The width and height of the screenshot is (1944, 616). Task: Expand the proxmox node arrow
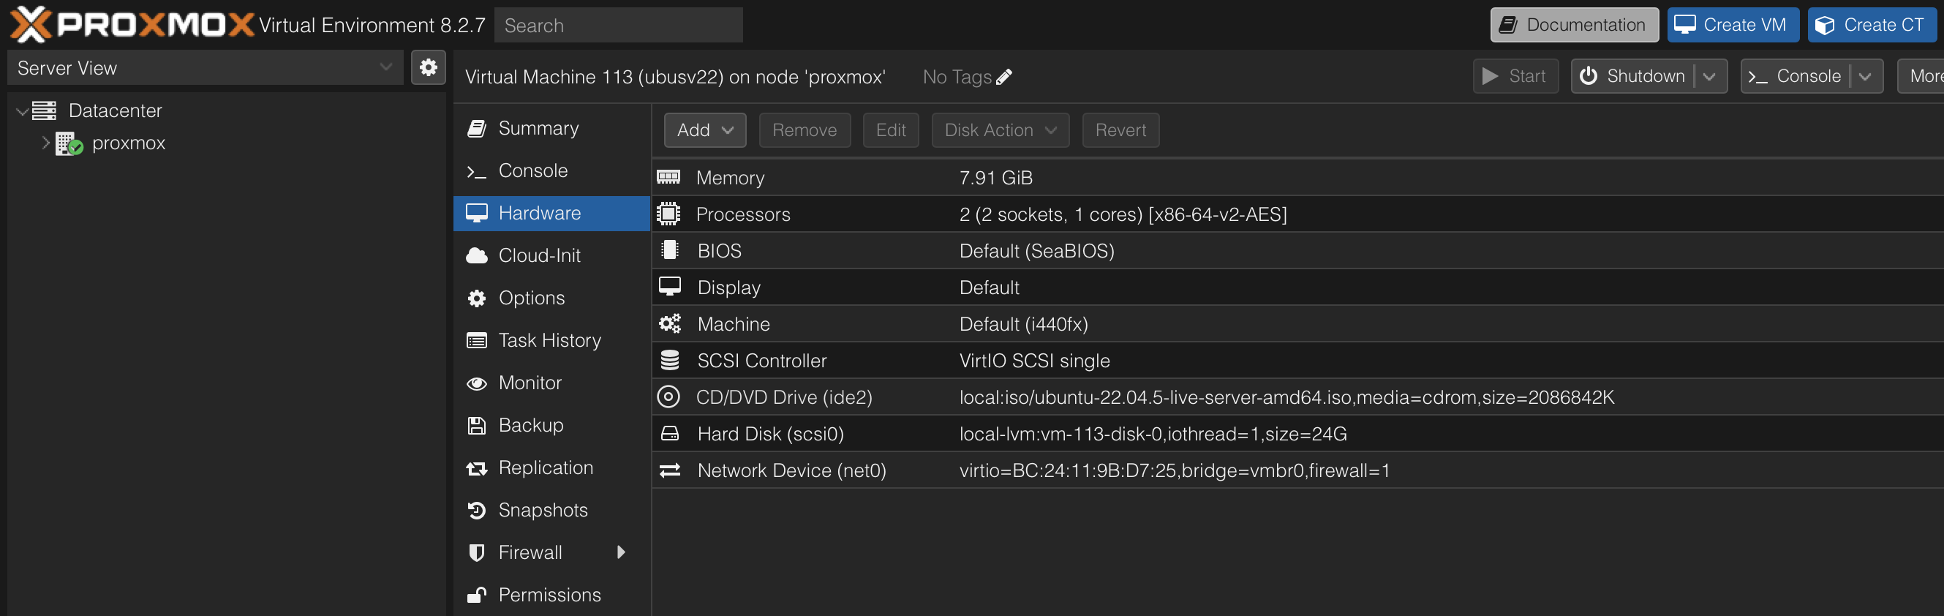click(45, 143)
